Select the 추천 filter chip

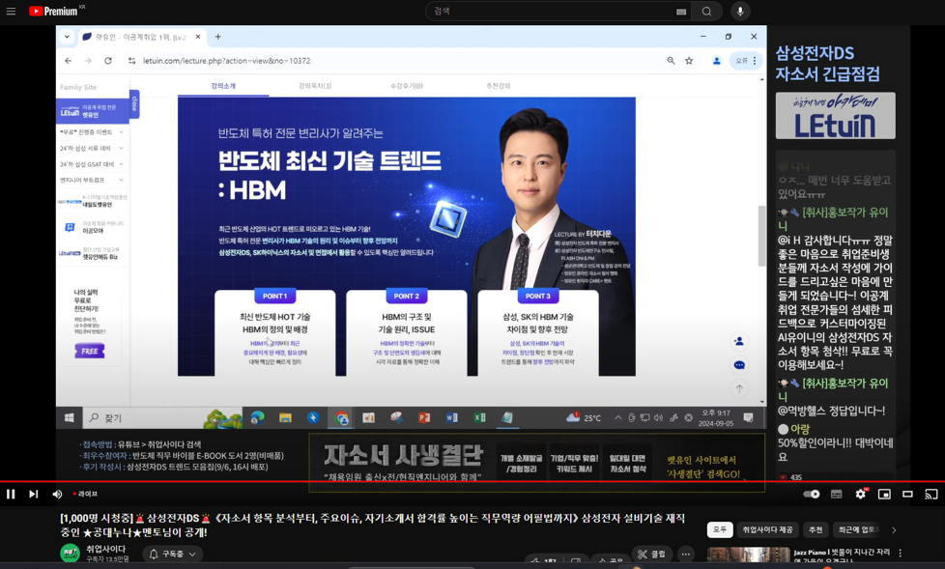coord(816,530)
